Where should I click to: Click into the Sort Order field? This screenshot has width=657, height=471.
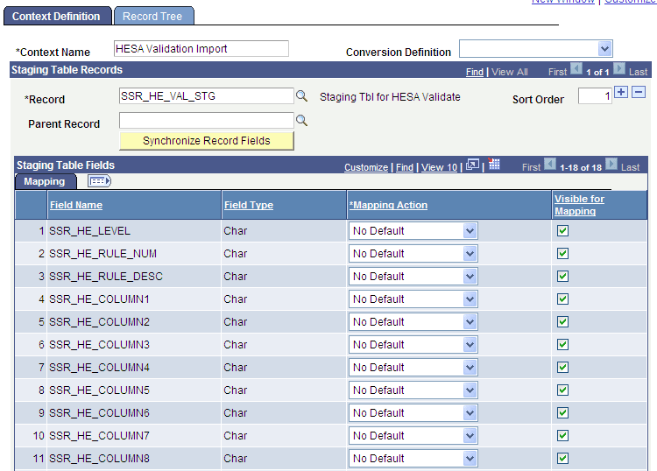595,96
